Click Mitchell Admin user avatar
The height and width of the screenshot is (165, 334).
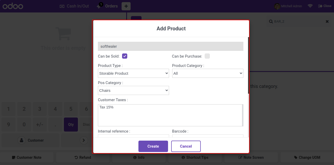[x=277, y=6]
